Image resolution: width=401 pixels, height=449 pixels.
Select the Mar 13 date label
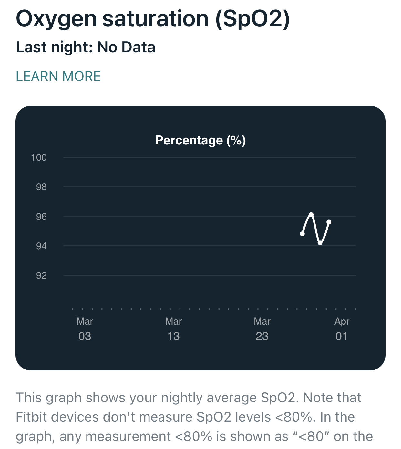coord(173,329)
